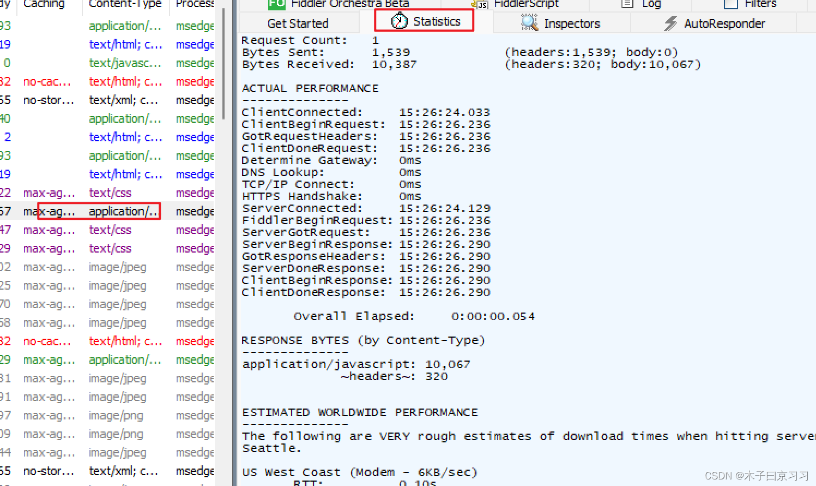Click the 'ACTUAL PERFORMANCE' heading

click(x=310, y=88)
